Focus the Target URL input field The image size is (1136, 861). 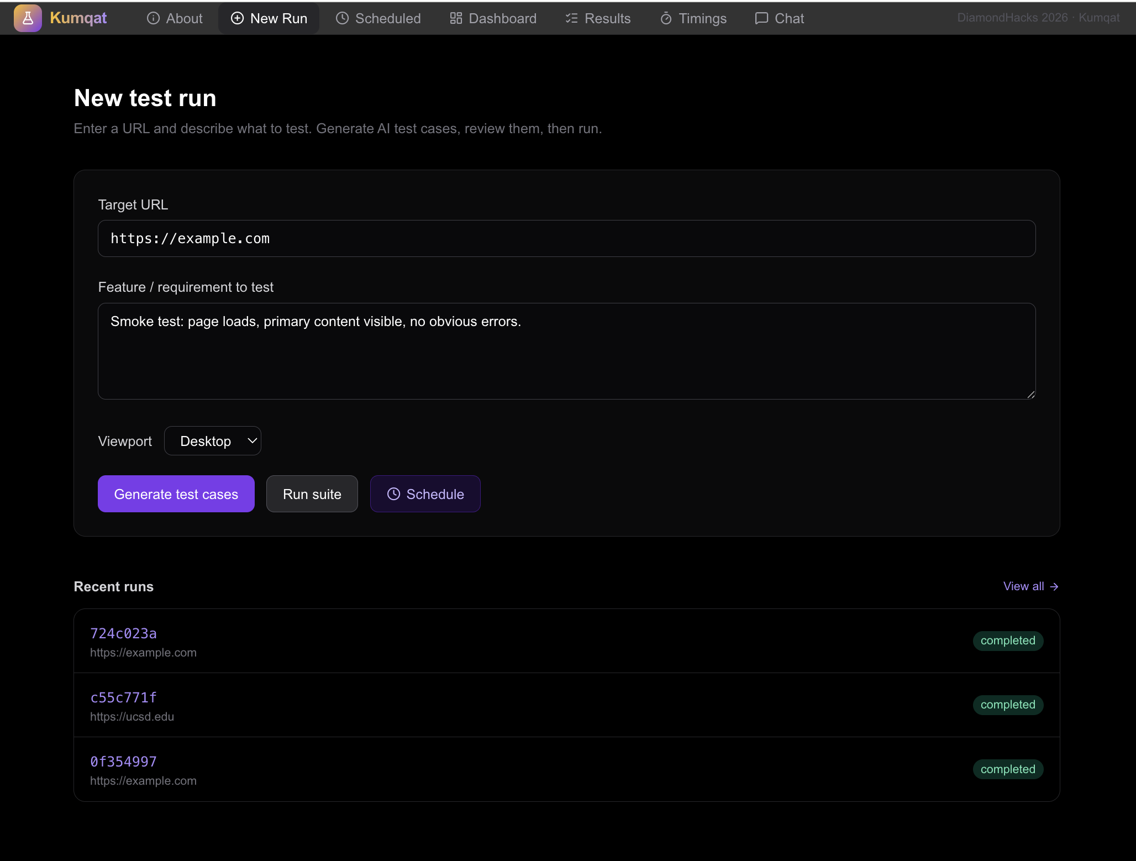point(566,239)
